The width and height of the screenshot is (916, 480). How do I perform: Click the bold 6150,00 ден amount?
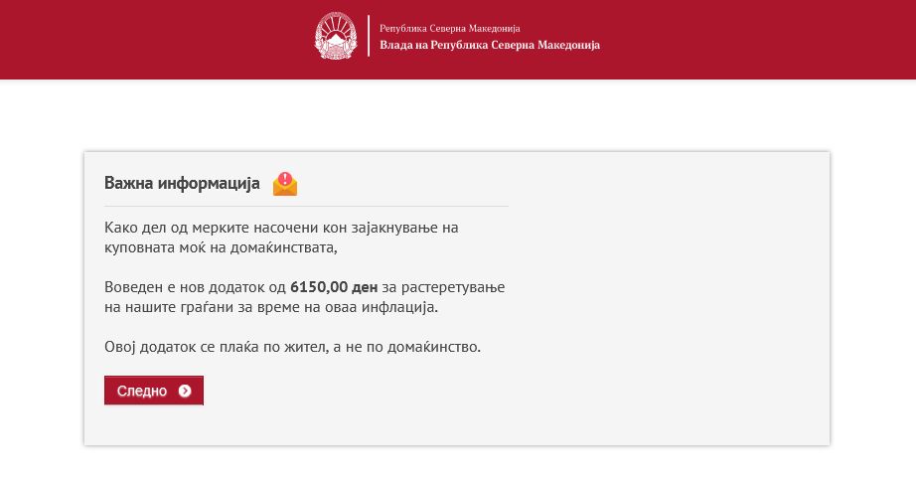coord(334,287)
